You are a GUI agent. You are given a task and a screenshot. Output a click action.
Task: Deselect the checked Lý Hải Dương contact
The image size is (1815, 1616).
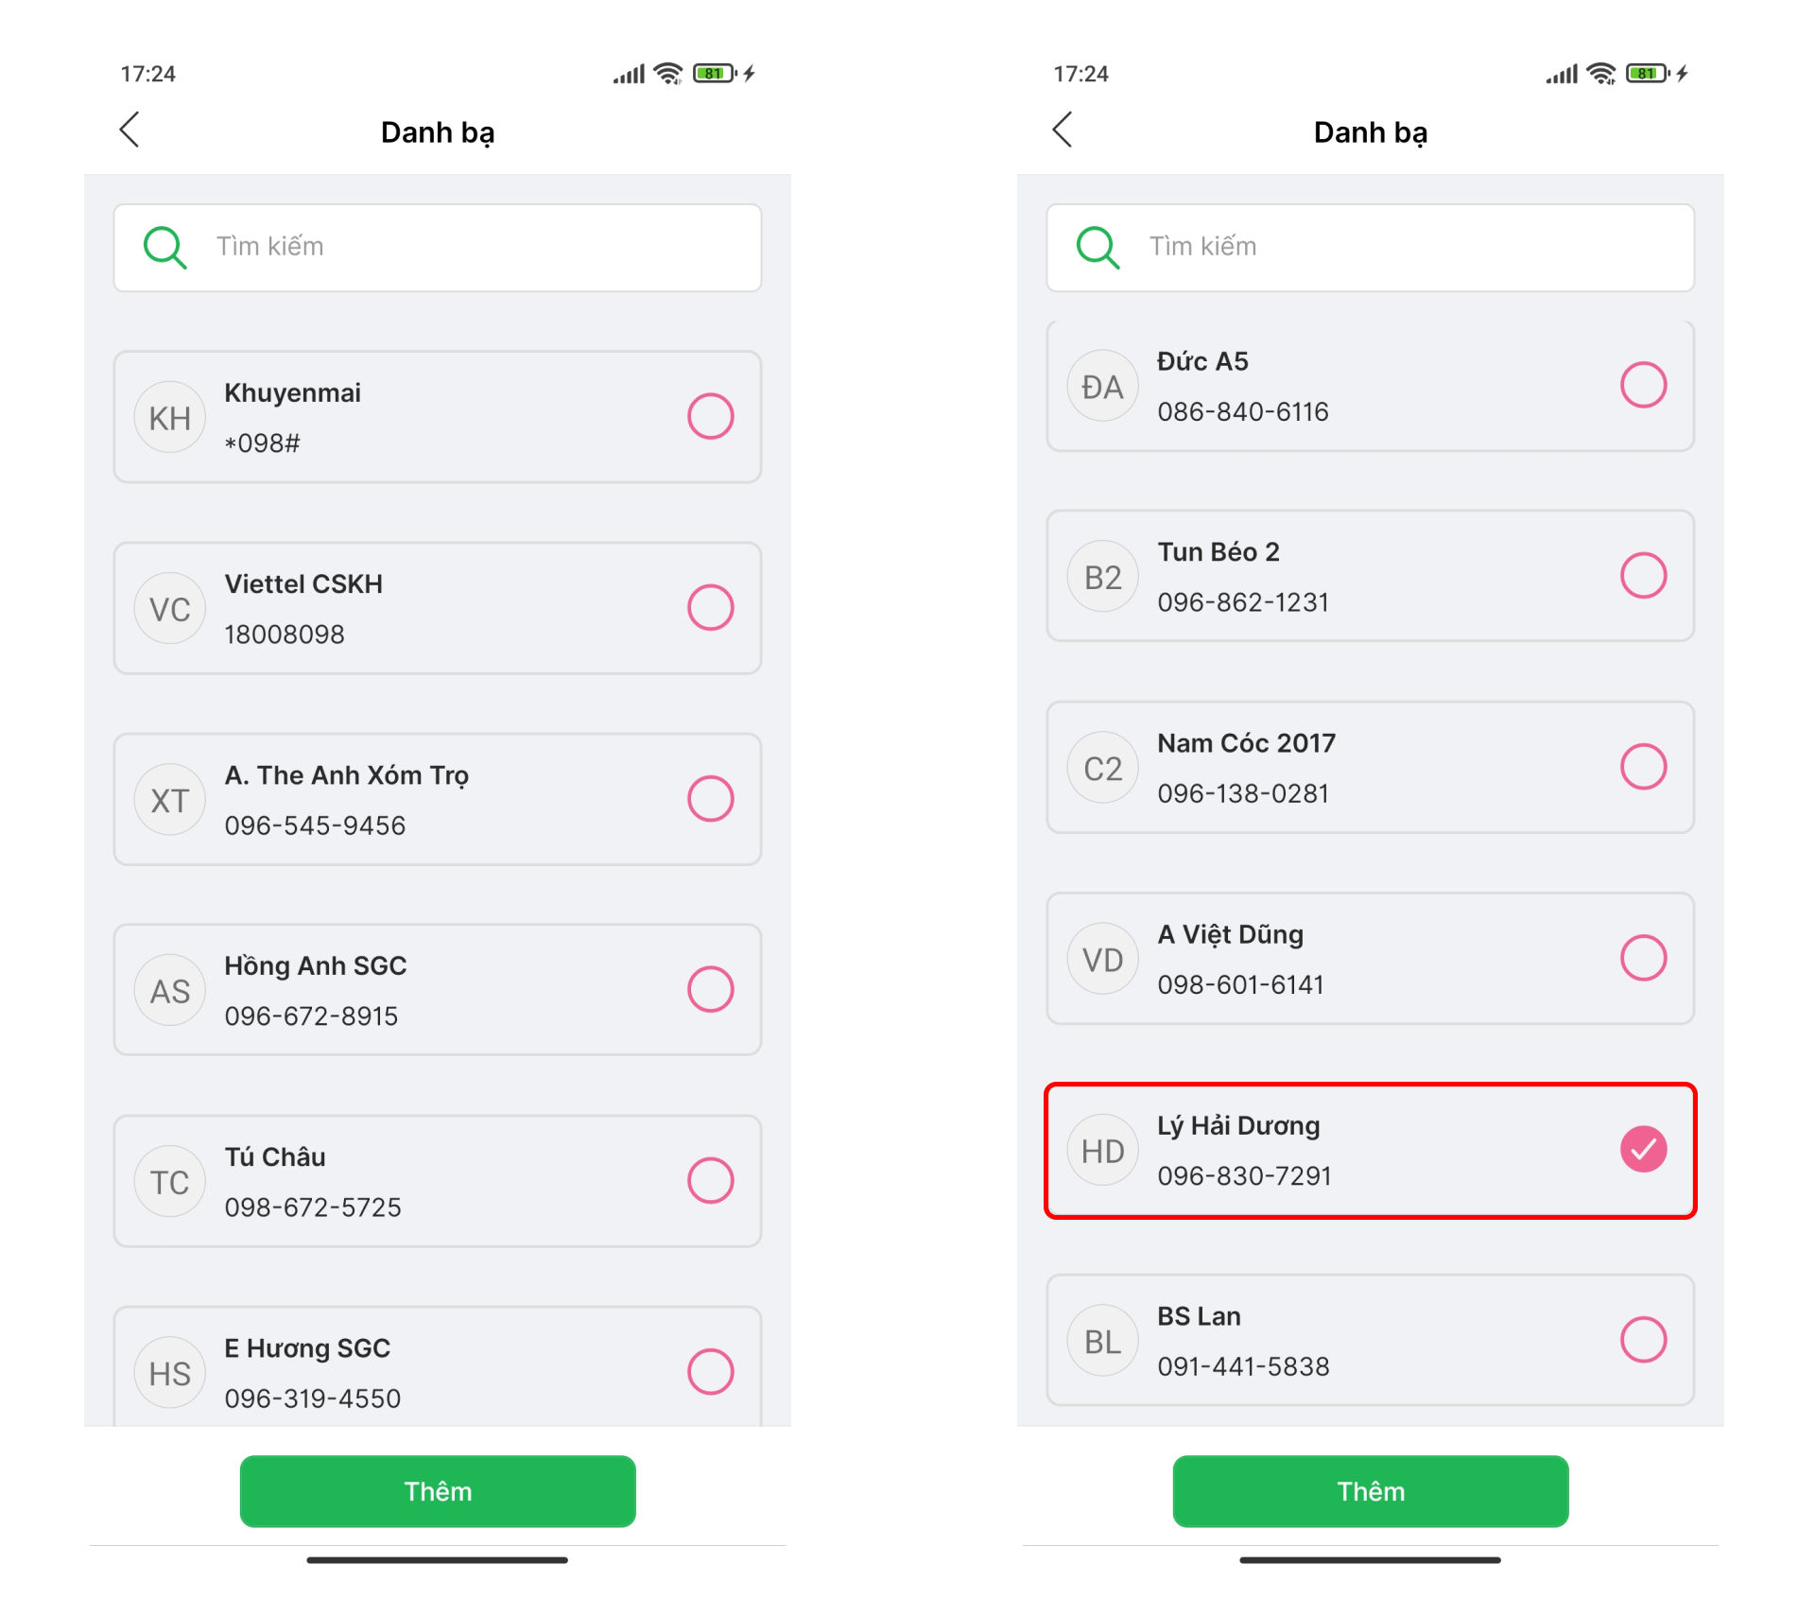pos(1644,1150)
